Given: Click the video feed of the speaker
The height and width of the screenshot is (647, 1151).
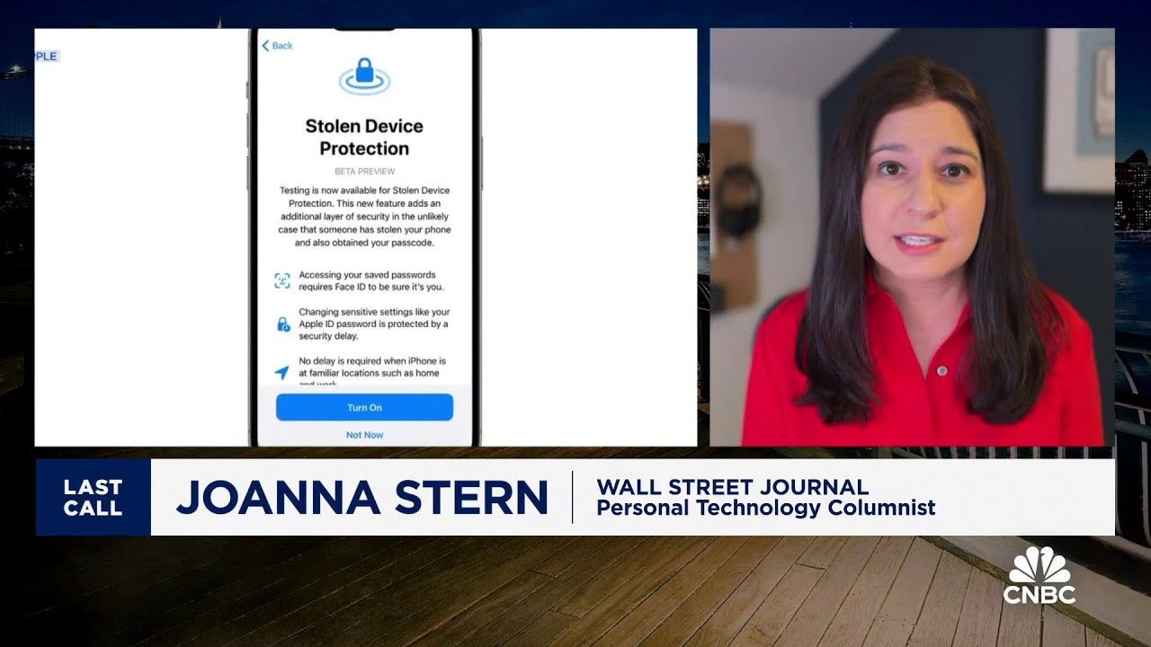Looking at the screenshot, I should (x=912, y=237).
